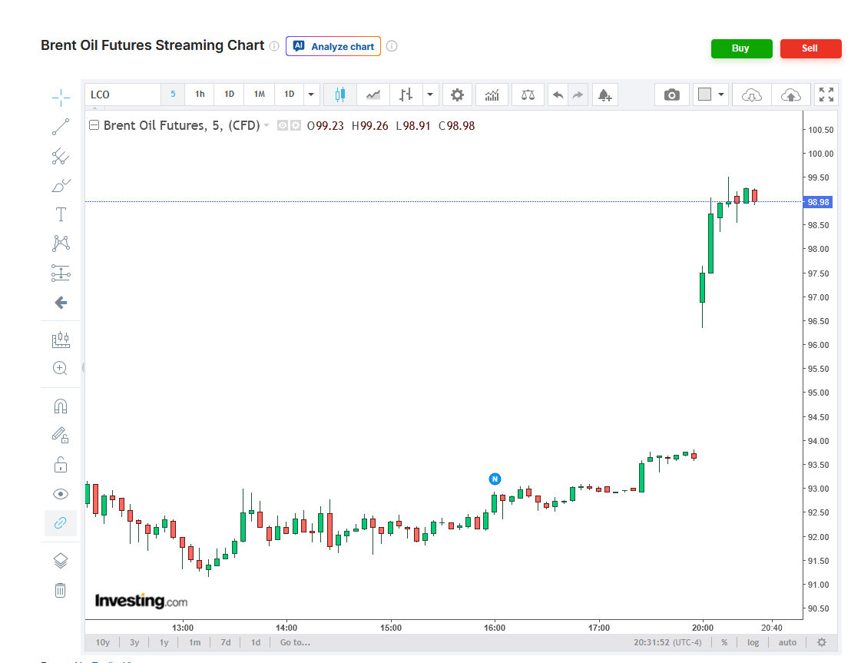
Task: Set range to 10y
Action: click(x=103, y=642)
